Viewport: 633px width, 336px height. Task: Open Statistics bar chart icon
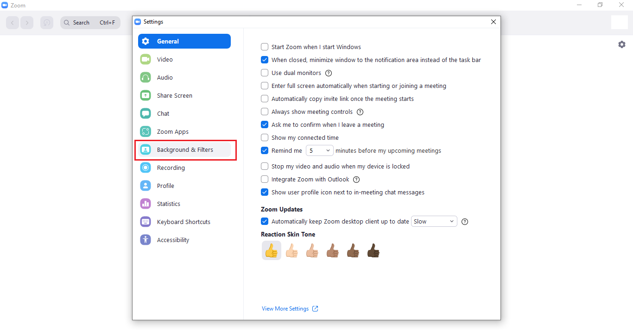(146, 204)
